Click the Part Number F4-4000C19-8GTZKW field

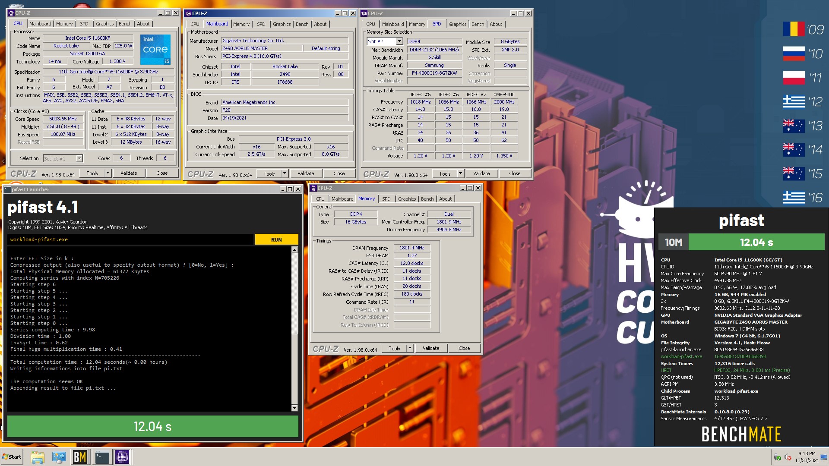pos(434,73)
